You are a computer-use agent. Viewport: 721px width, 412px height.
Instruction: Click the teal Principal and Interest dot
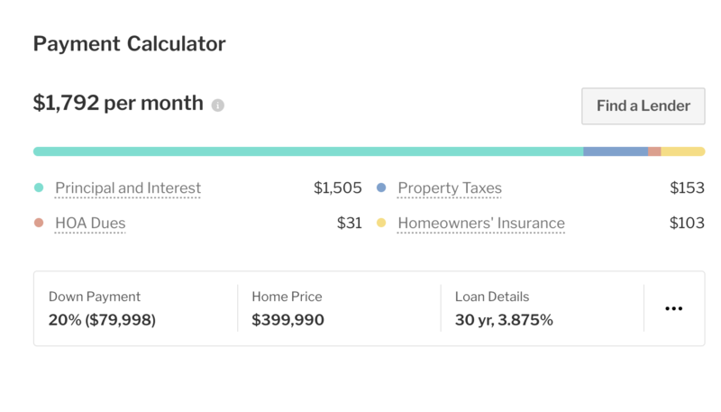click(x=39, y=188)
